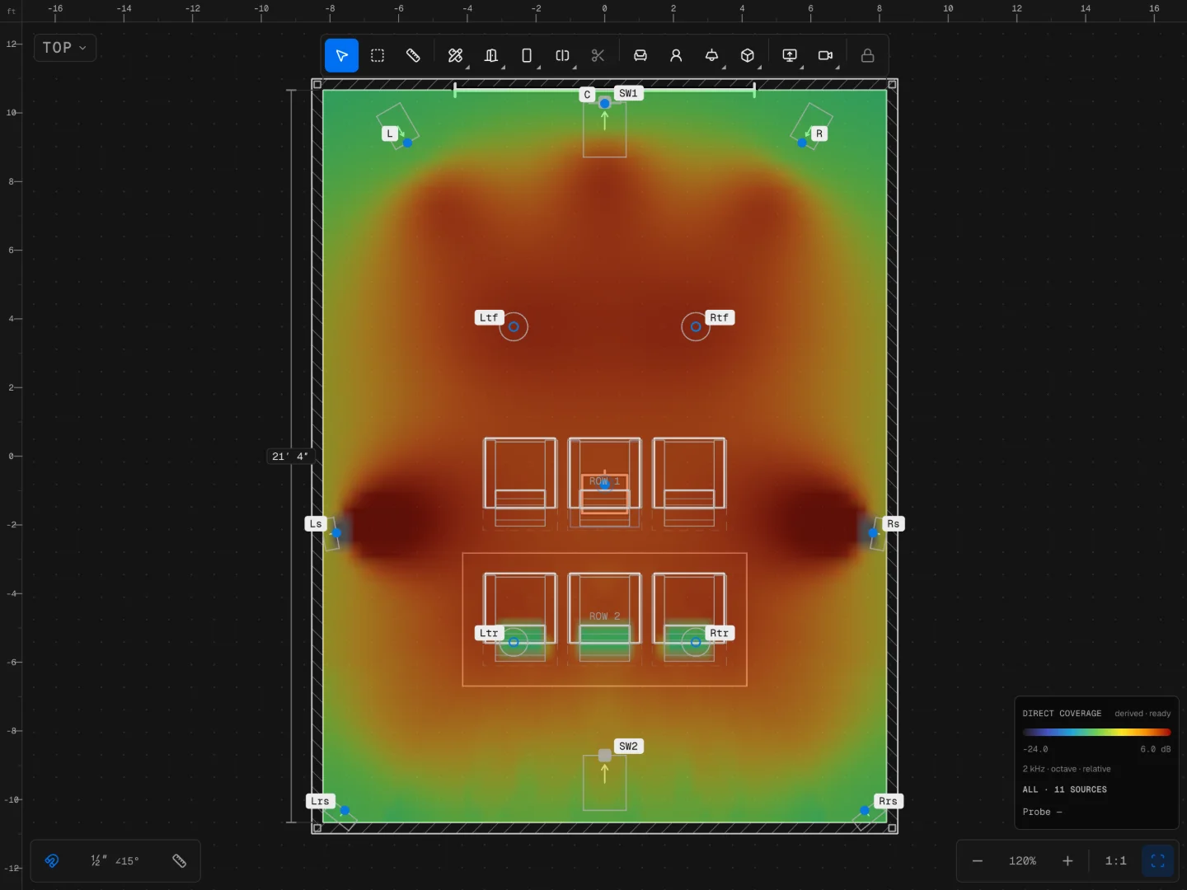Toggle the ruler icon in snap bar
Screen dimensions: 1187x890
pos(179,860)
